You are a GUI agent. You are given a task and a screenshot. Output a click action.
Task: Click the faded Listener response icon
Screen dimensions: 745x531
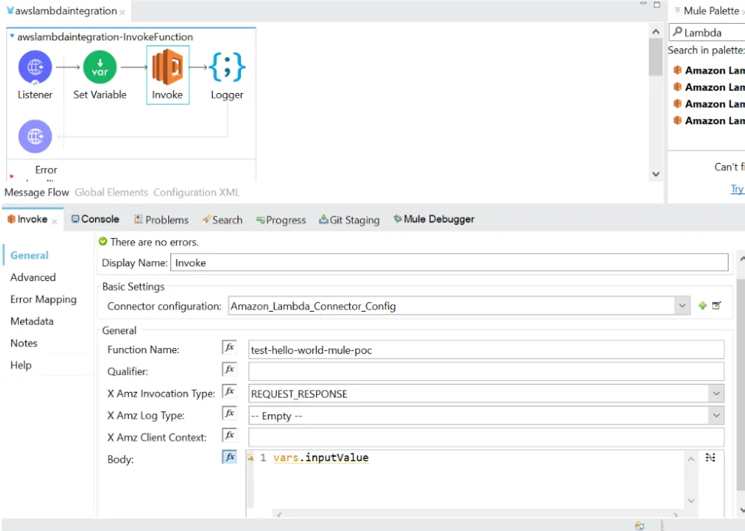(35, 136)
